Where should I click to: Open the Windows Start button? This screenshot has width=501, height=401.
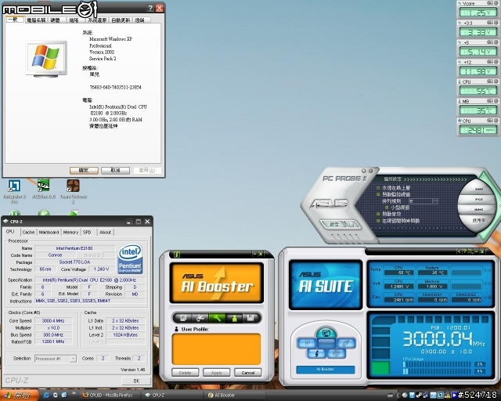click(19, 396)
